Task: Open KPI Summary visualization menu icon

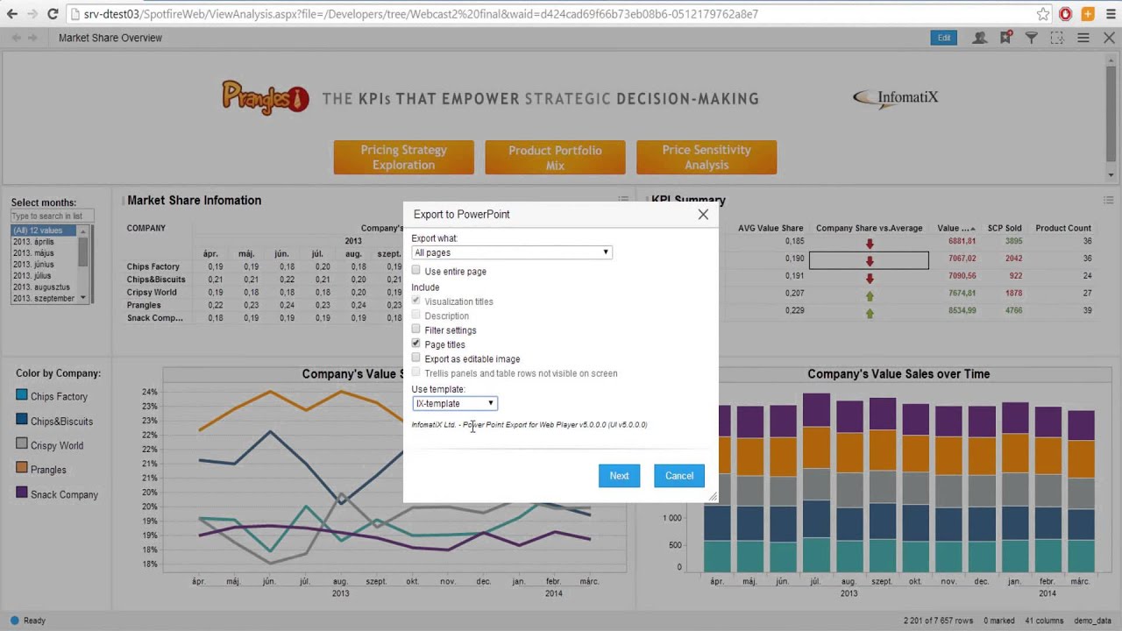Action: coord(1107,201)
